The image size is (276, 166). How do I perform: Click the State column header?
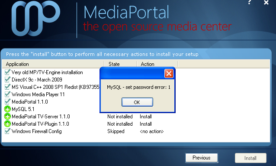click(x=120, y=64)
